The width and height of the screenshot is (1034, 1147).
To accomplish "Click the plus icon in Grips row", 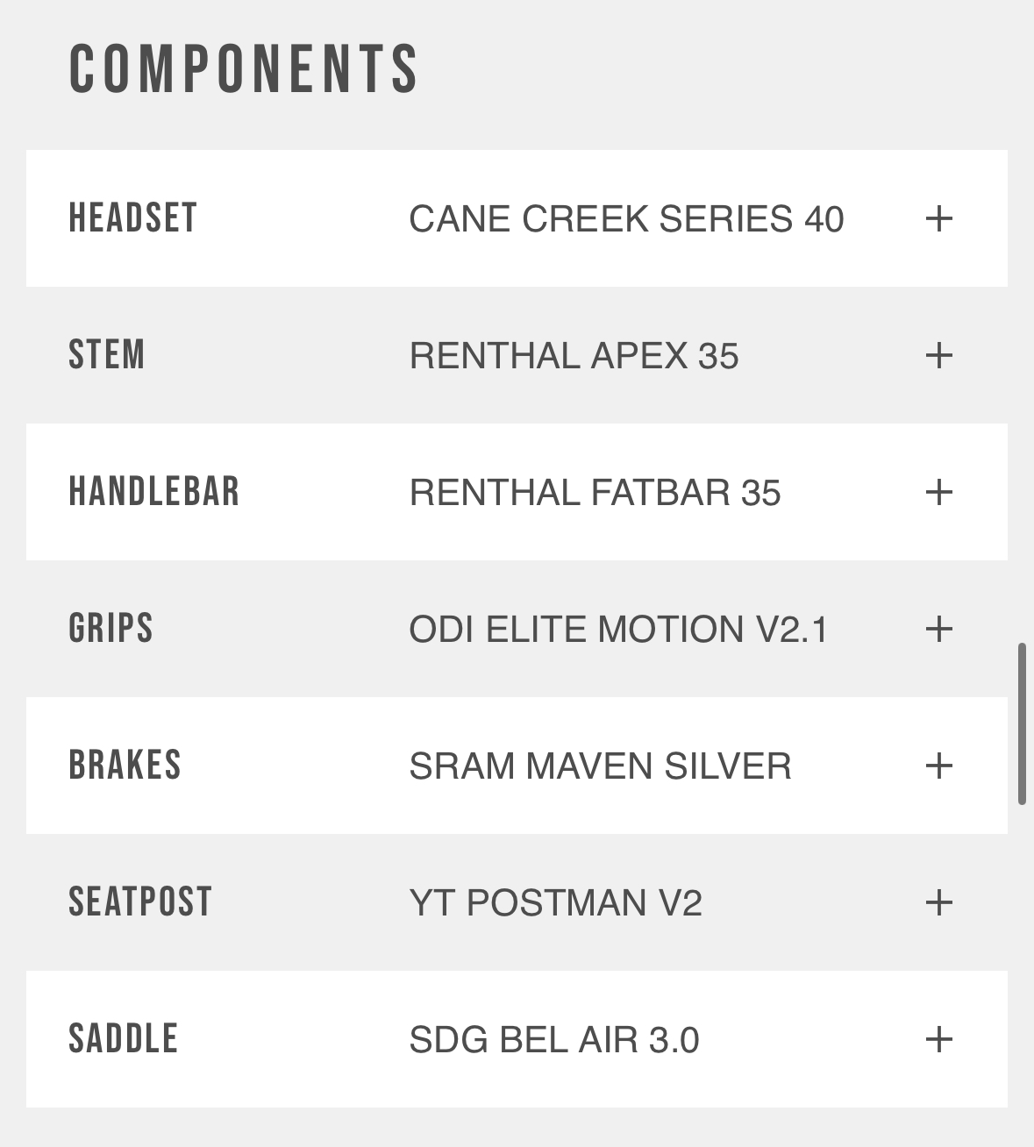I will pos(938,629).
